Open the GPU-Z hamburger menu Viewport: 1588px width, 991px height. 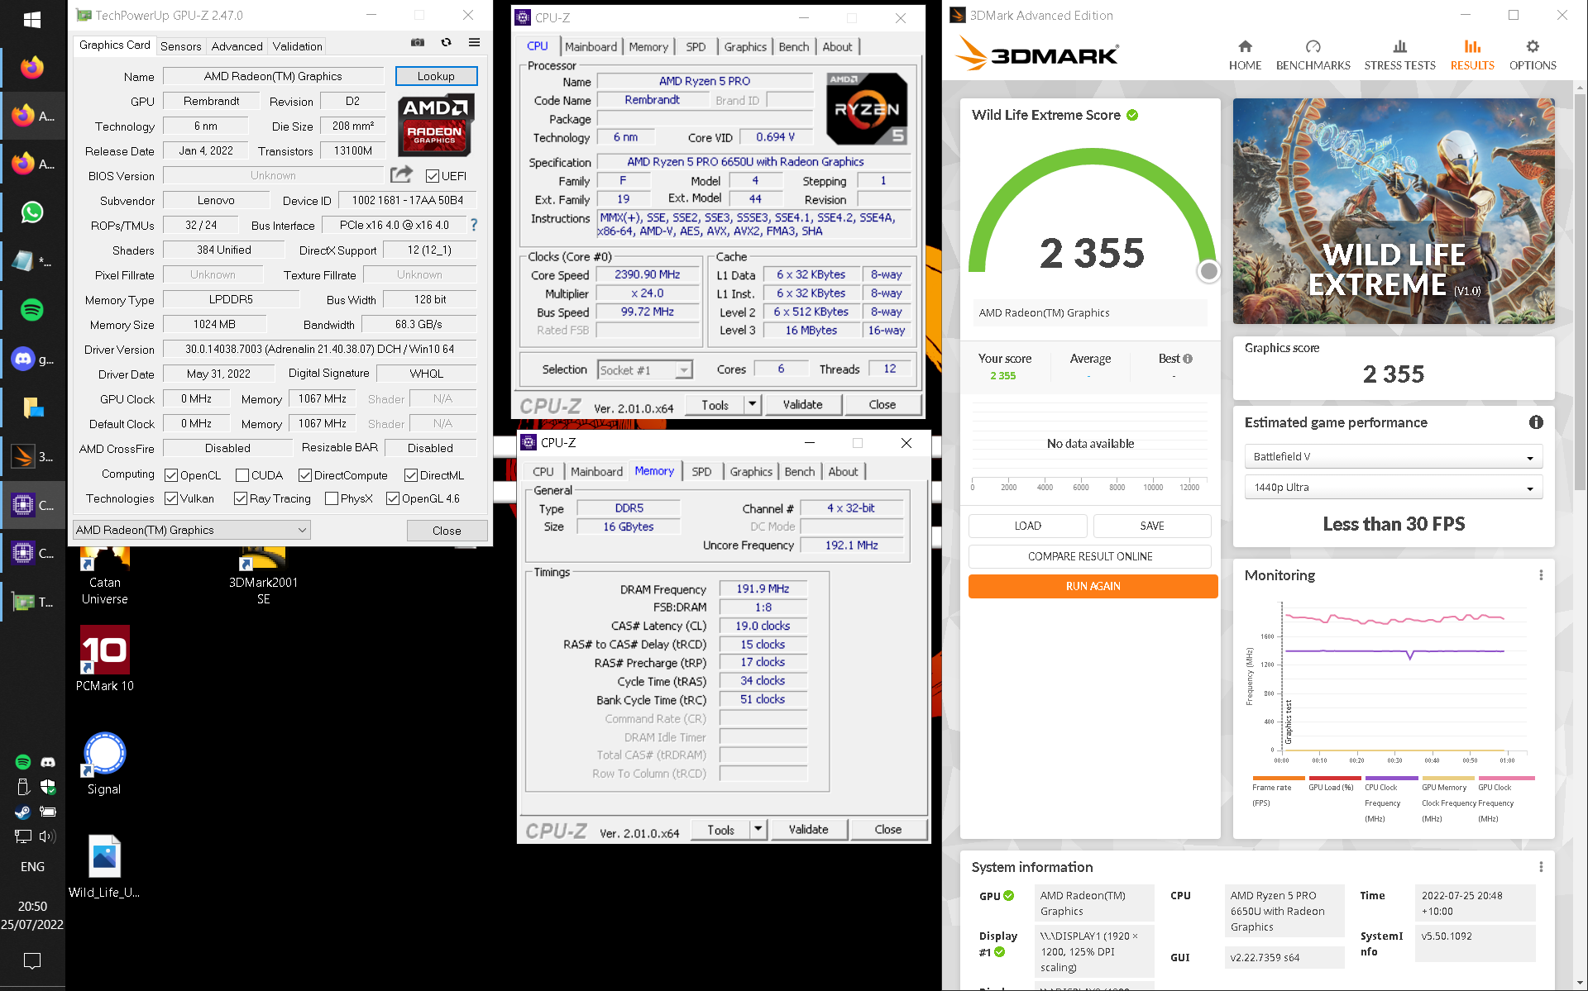click(x=474, y=42)
